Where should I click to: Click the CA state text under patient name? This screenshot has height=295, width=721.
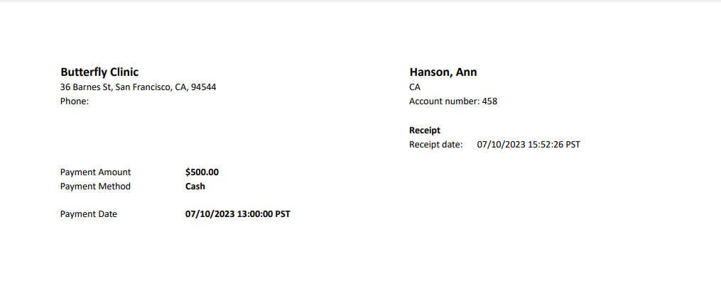coord(415,87)
